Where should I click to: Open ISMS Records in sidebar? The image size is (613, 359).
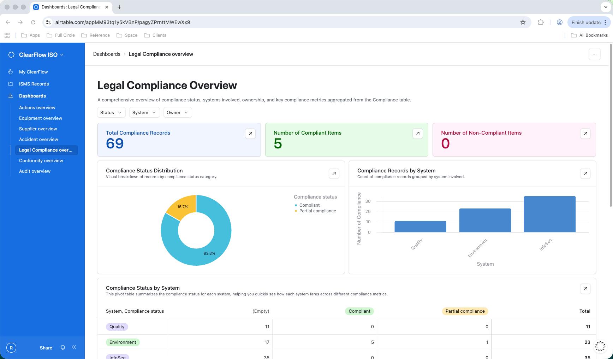(x=34, y=84)
